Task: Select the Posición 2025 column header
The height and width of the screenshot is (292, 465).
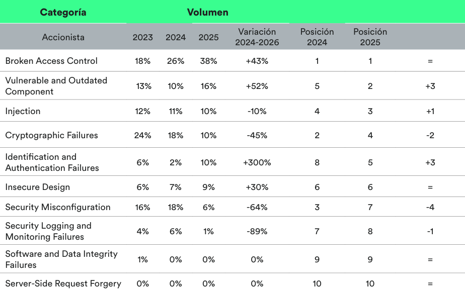Action: tap(370, 37)
